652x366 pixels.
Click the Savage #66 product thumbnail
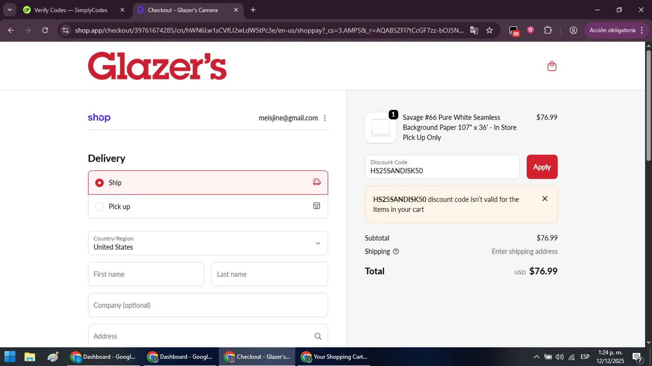380,128
